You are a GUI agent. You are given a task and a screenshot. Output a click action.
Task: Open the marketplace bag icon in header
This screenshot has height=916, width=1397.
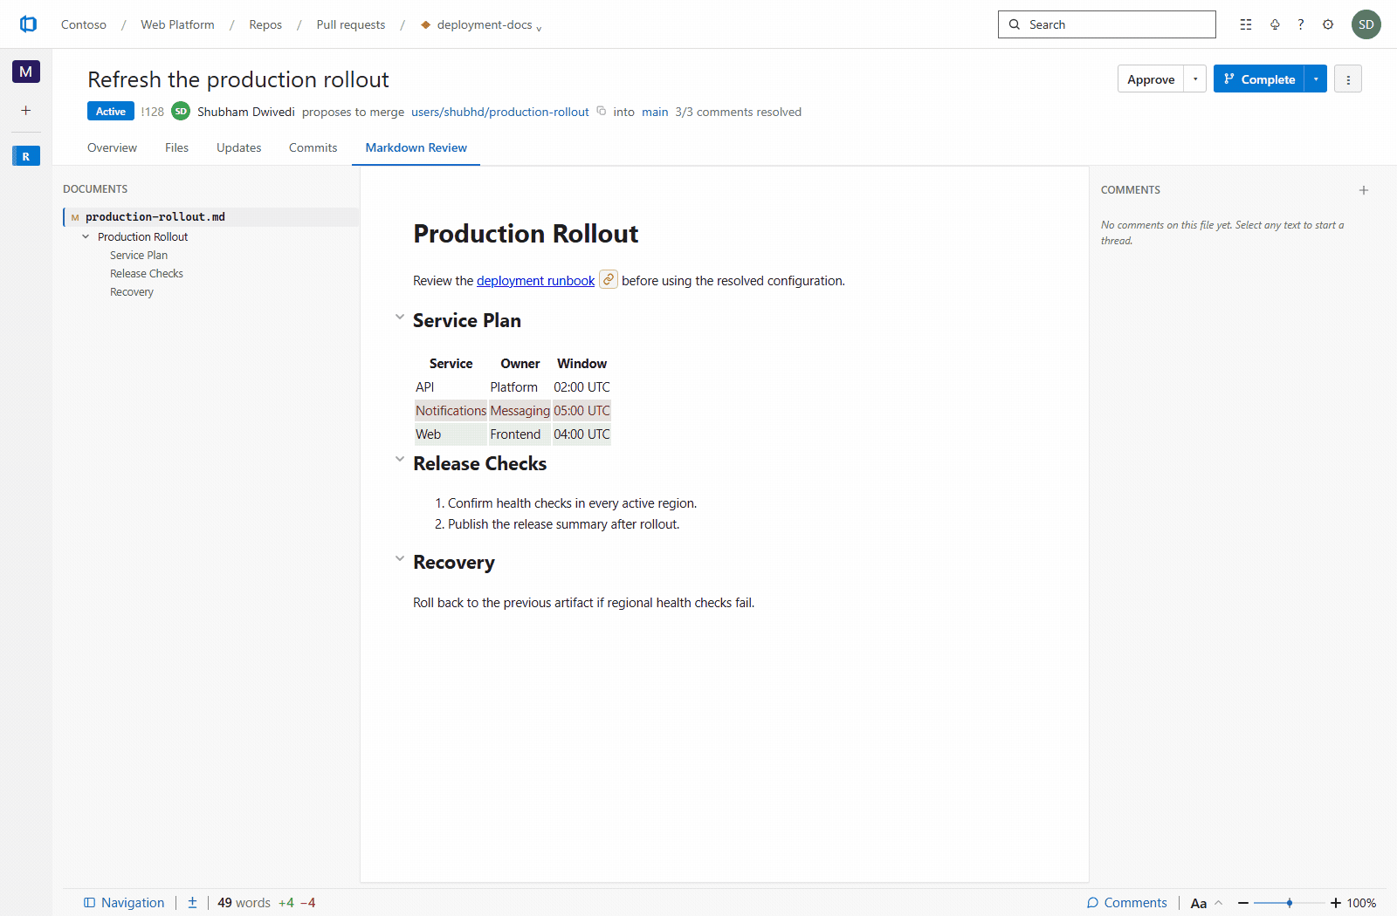coord(1275,24)
